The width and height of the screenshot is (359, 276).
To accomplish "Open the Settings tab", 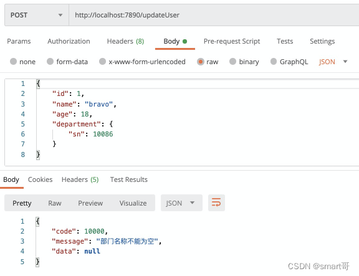I will click(322, 41).
